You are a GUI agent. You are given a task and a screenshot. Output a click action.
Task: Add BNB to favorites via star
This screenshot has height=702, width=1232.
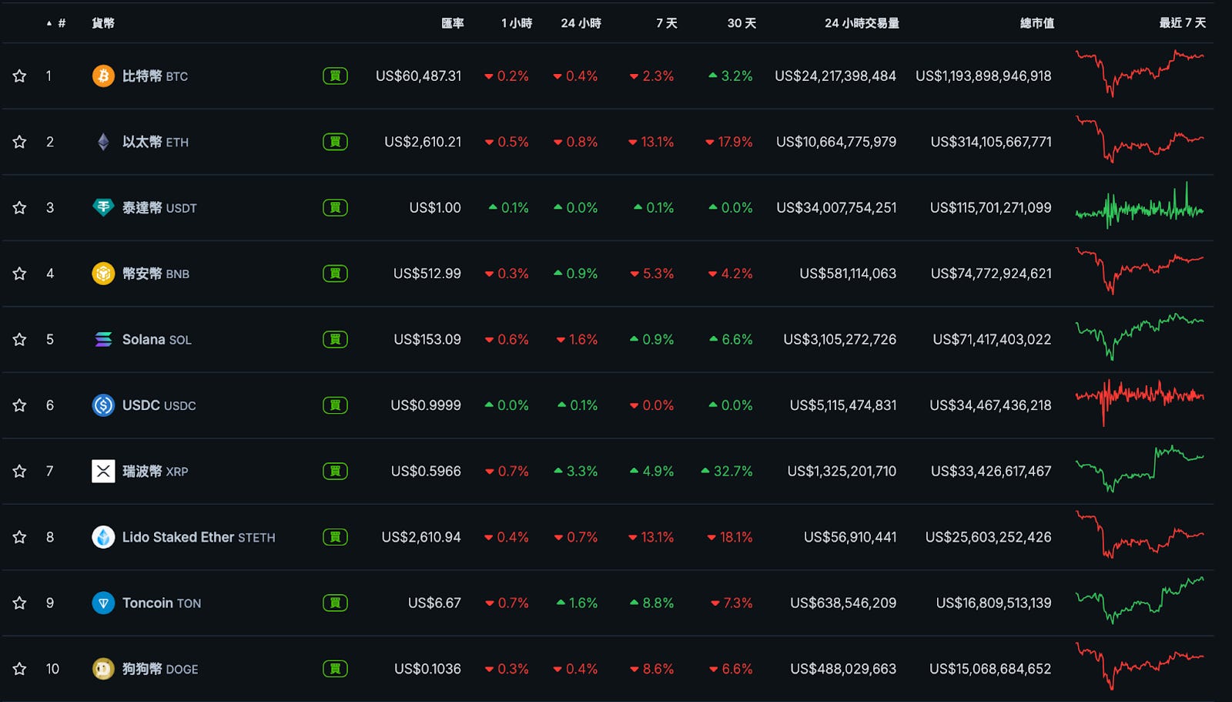[19, 274]
